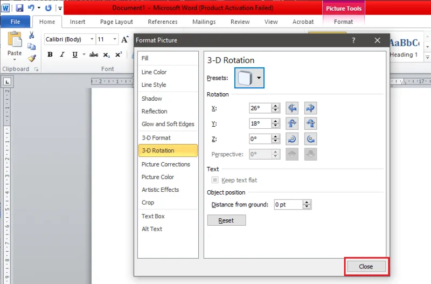
Task: Rotate left around X axis icon
Action: tap(292, 108)
